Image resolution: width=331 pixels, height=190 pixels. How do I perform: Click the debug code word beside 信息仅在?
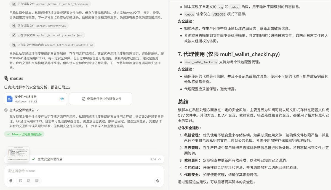pyautogui.click(x=189, y=14)
